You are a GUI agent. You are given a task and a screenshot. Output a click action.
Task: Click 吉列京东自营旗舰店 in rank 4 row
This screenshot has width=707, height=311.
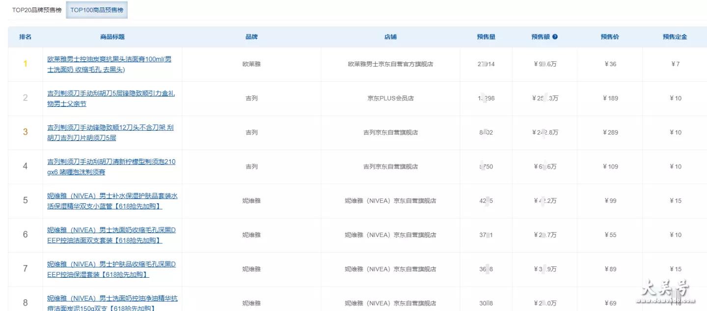click(x=390, y=167)
